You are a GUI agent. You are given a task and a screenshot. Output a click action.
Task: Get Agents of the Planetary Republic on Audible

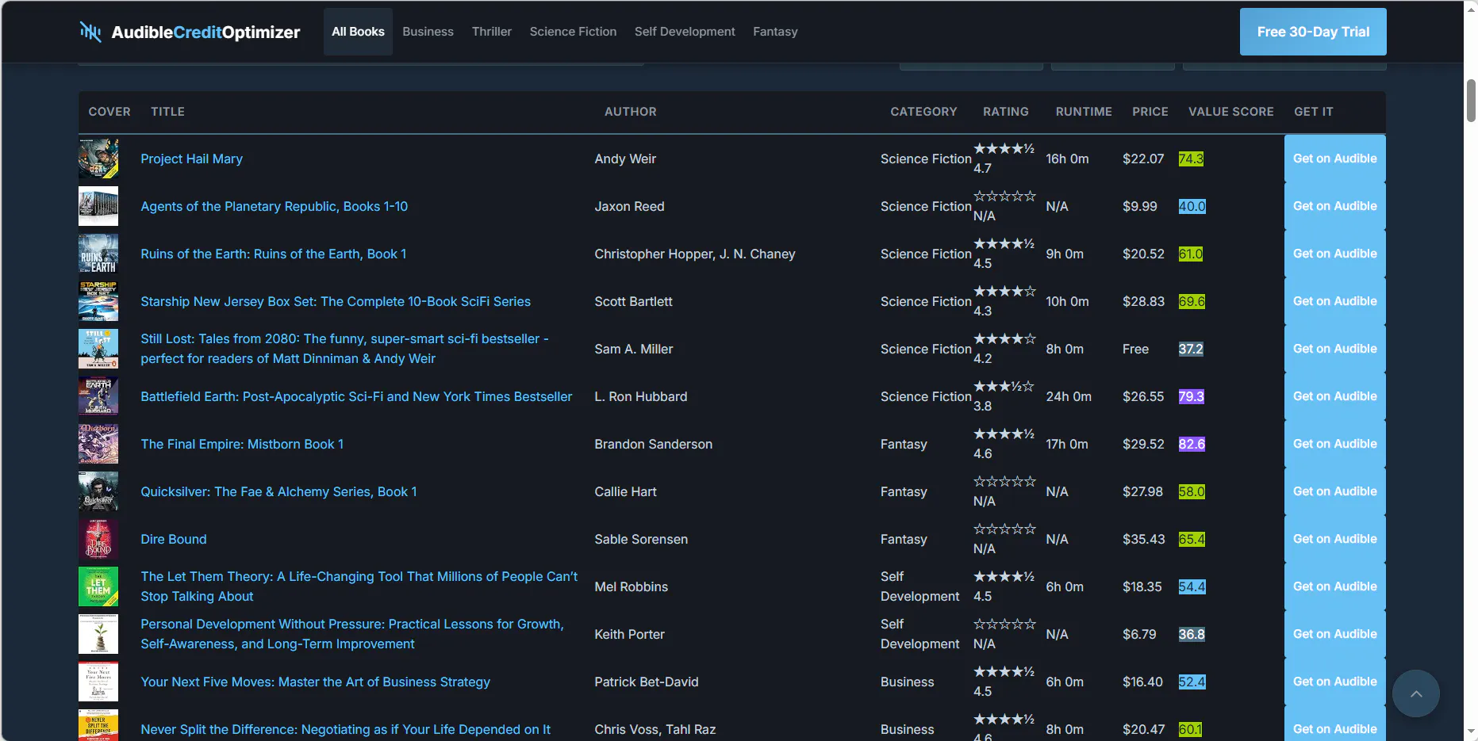point(1335,206)
